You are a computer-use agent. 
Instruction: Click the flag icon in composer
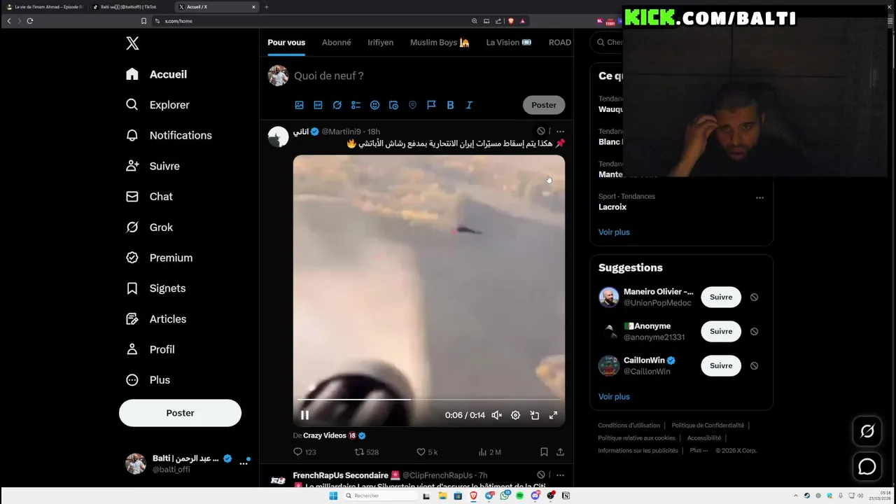431,105
